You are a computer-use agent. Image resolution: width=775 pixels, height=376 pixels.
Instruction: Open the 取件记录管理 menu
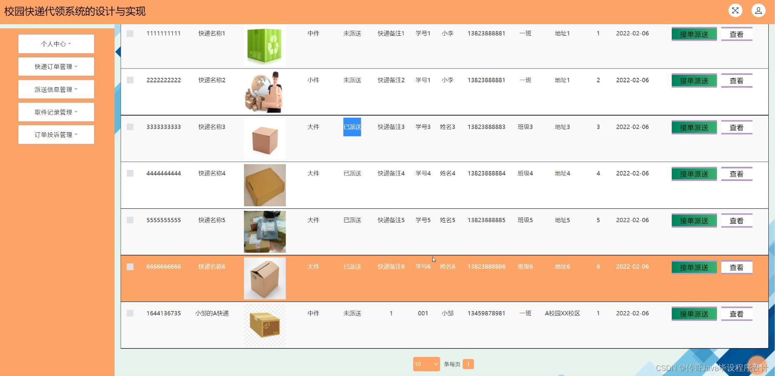click(56, 112)
